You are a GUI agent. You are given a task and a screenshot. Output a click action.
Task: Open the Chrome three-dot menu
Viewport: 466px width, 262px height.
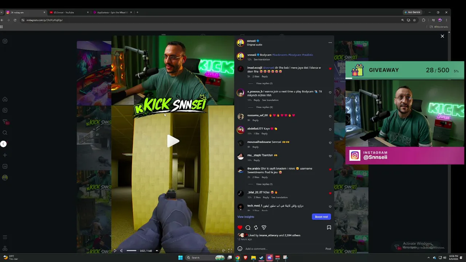tap(446, 20)
